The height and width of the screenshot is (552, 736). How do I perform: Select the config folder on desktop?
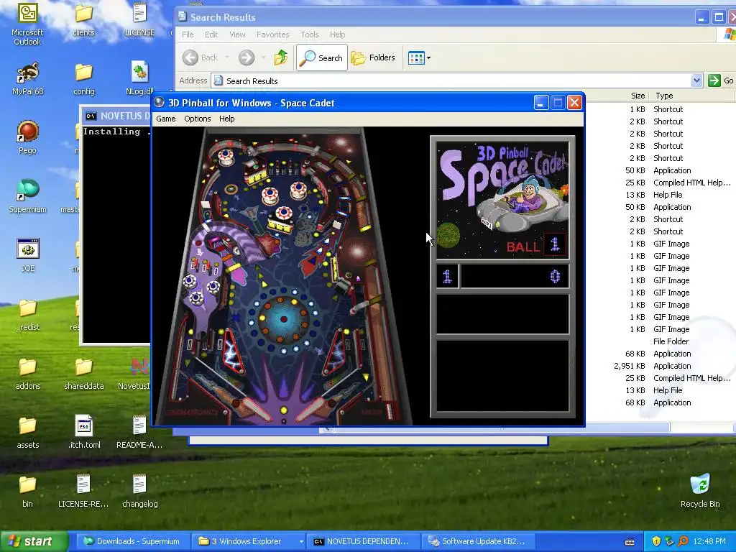[x=83, y=79]
